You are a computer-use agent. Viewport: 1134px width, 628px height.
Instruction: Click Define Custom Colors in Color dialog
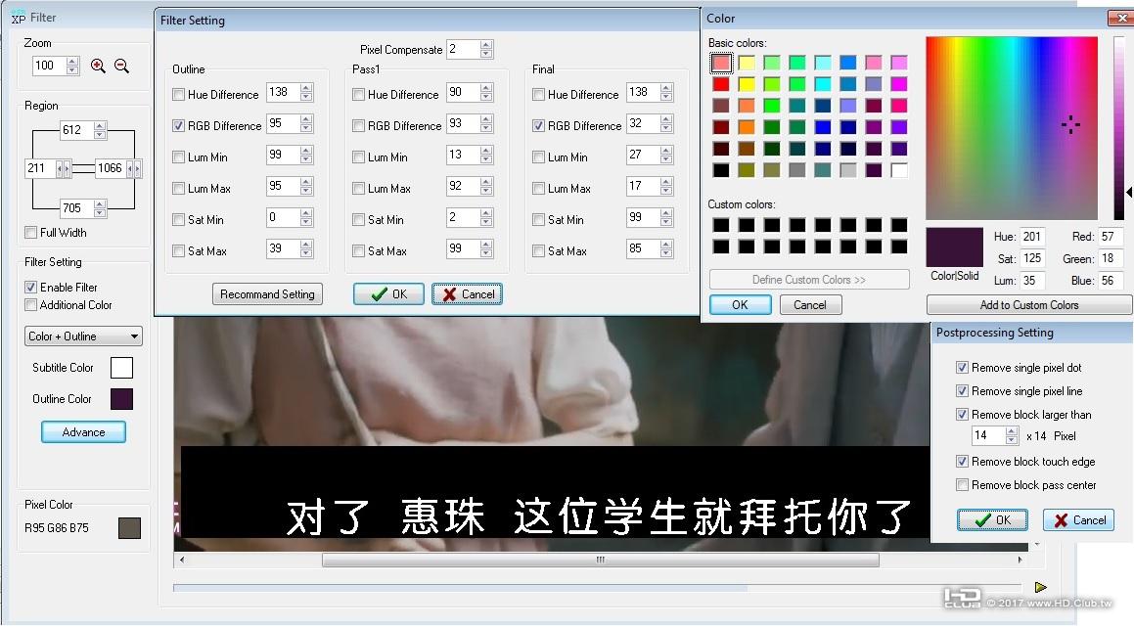coord(809,279)
